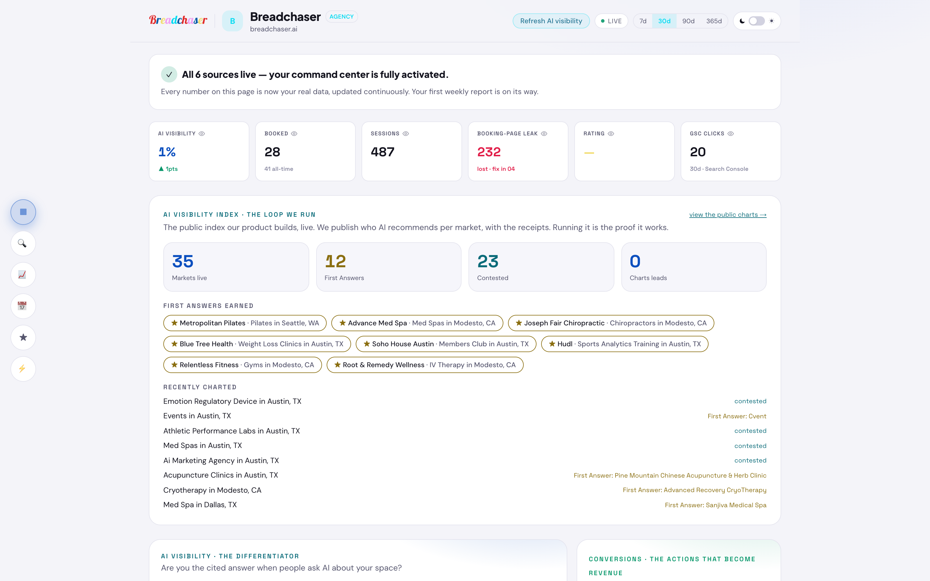The width and height of the screenshot is (930, 581).
Task: Click 'First Answer: Advanced Recovery CryoTherapy' label
Action: 694,490
